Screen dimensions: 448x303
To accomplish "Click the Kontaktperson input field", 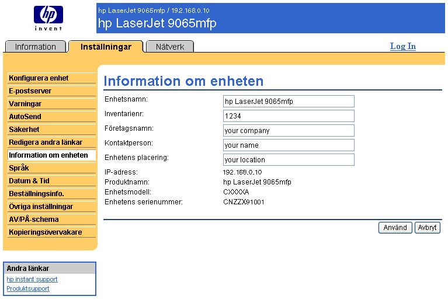I will click(x=289, y=145).
